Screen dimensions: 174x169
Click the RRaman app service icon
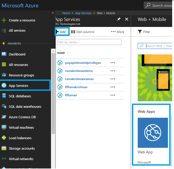pyautogui.click(x=60, y=95)
